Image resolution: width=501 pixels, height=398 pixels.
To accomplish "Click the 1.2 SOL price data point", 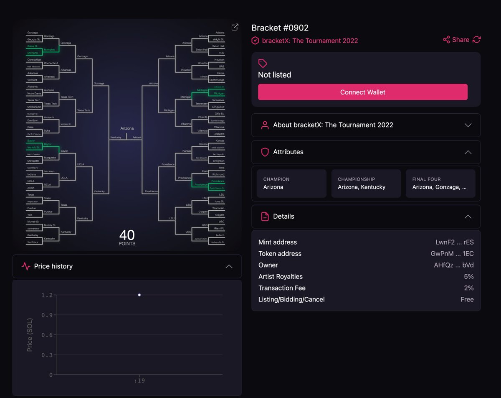I will 139,295.
